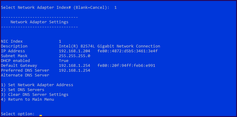Click the Alternate DNS Server label
This screenshot has width=237, height=117.
25,75
